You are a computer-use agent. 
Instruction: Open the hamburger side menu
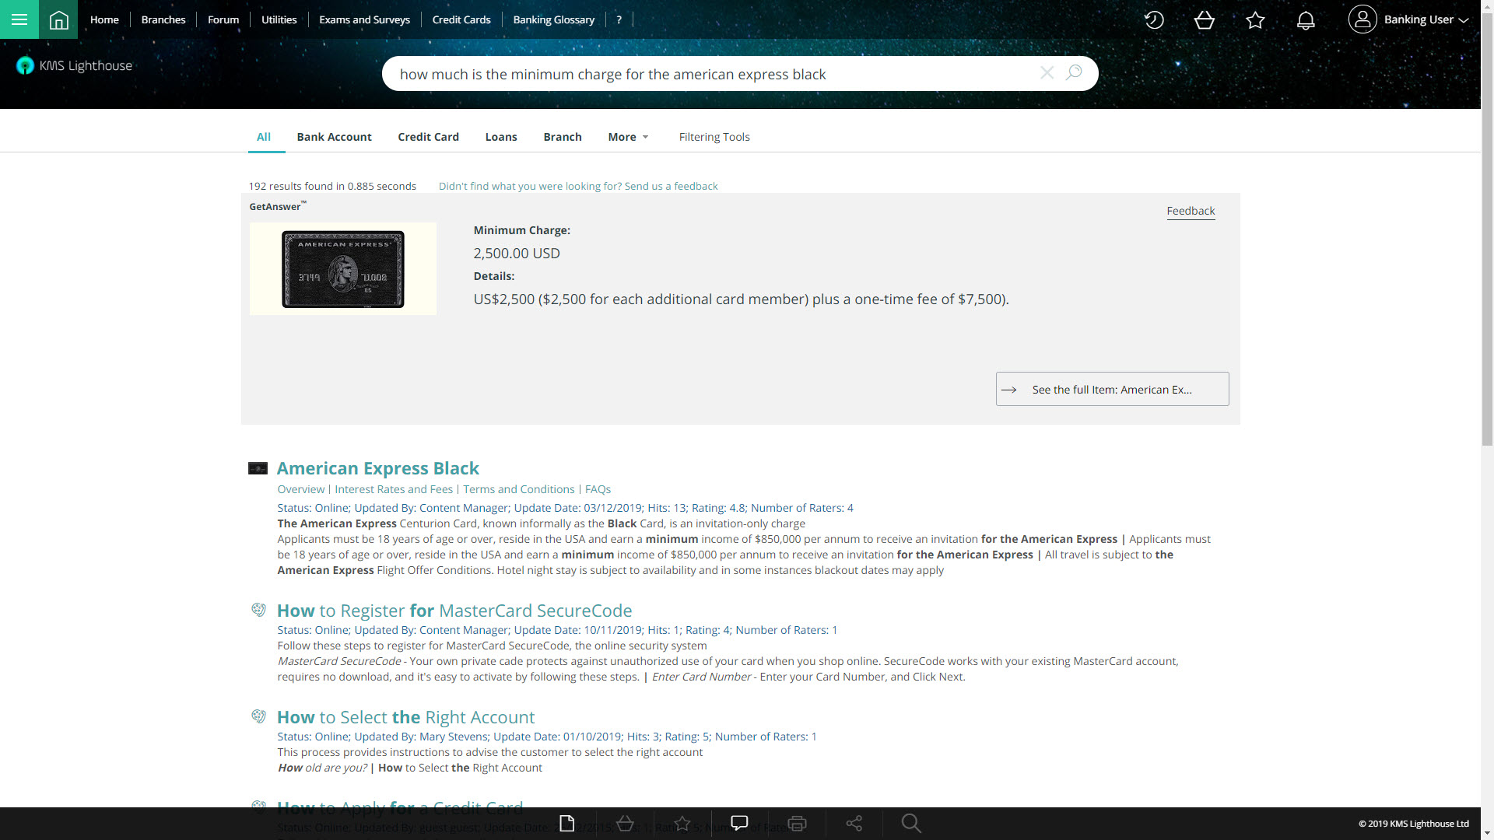click(x=19, y=19)
